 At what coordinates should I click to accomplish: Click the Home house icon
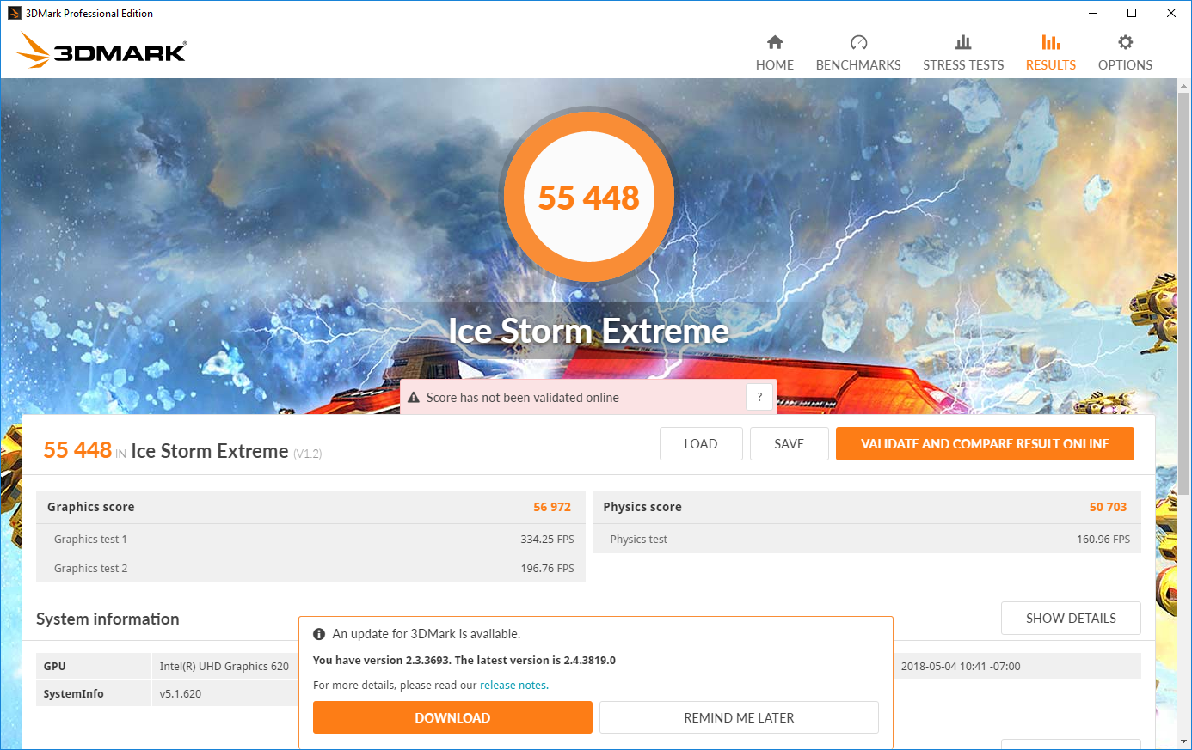click(775, 42)
